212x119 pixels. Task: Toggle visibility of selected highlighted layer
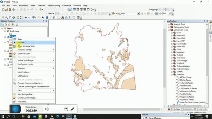(x=8, y=37)
